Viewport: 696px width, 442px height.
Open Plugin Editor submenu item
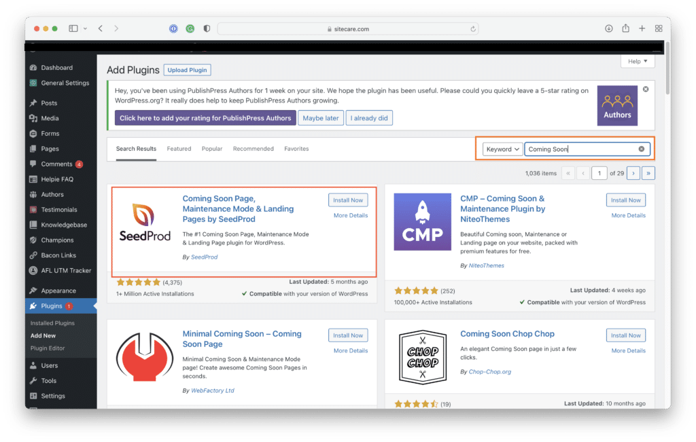pos(48,348)
